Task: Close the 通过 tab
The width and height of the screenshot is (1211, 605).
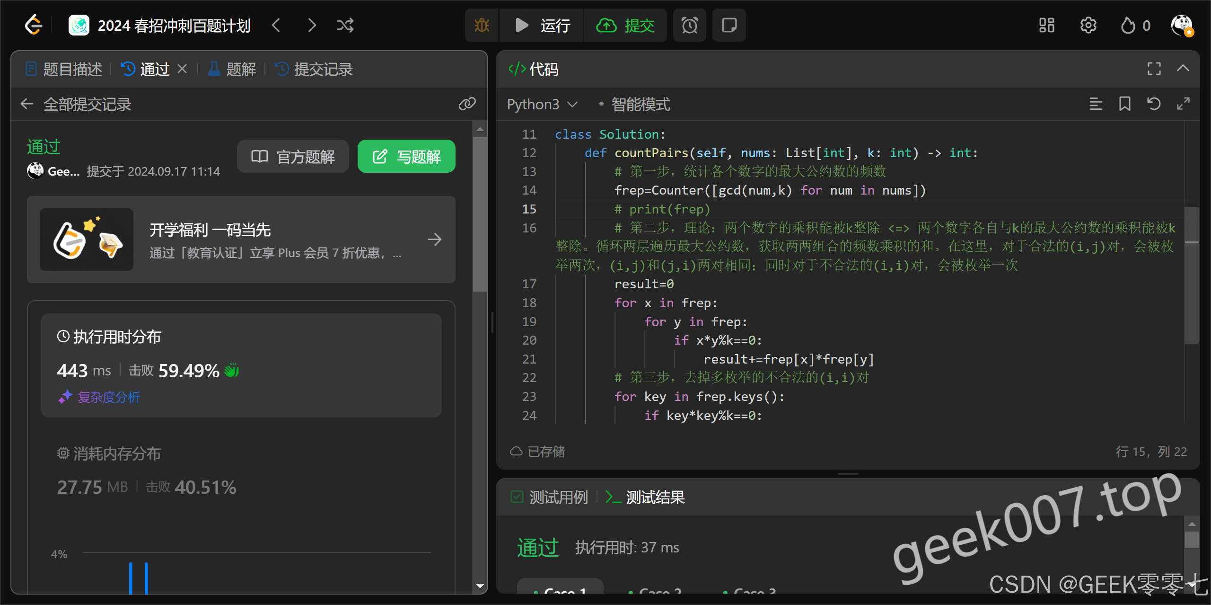Action: point(182,69)
